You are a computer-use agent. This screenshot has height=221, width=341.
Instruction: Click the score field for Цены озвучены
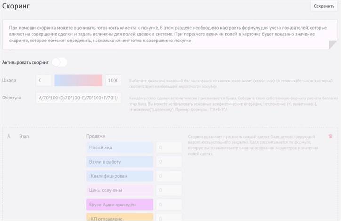tap(169, 190)
